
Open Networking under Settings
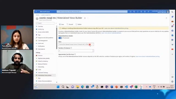41,67
